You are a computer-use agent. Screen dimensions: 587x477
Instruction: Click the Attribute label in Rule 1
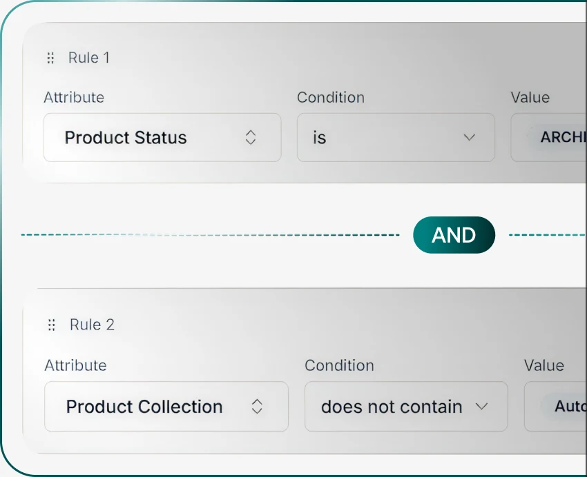click(74, 97)
